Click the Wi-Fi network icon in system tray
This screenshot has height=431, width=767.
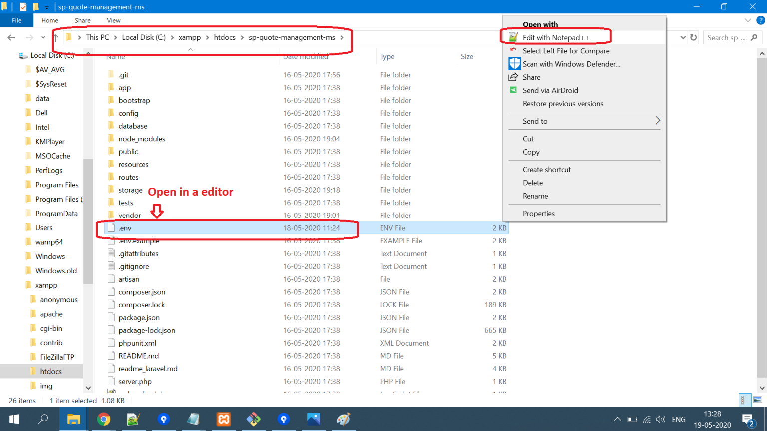click(x=647, y=419)
